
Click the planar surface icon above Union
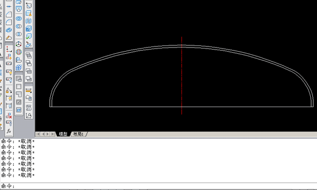18,8
